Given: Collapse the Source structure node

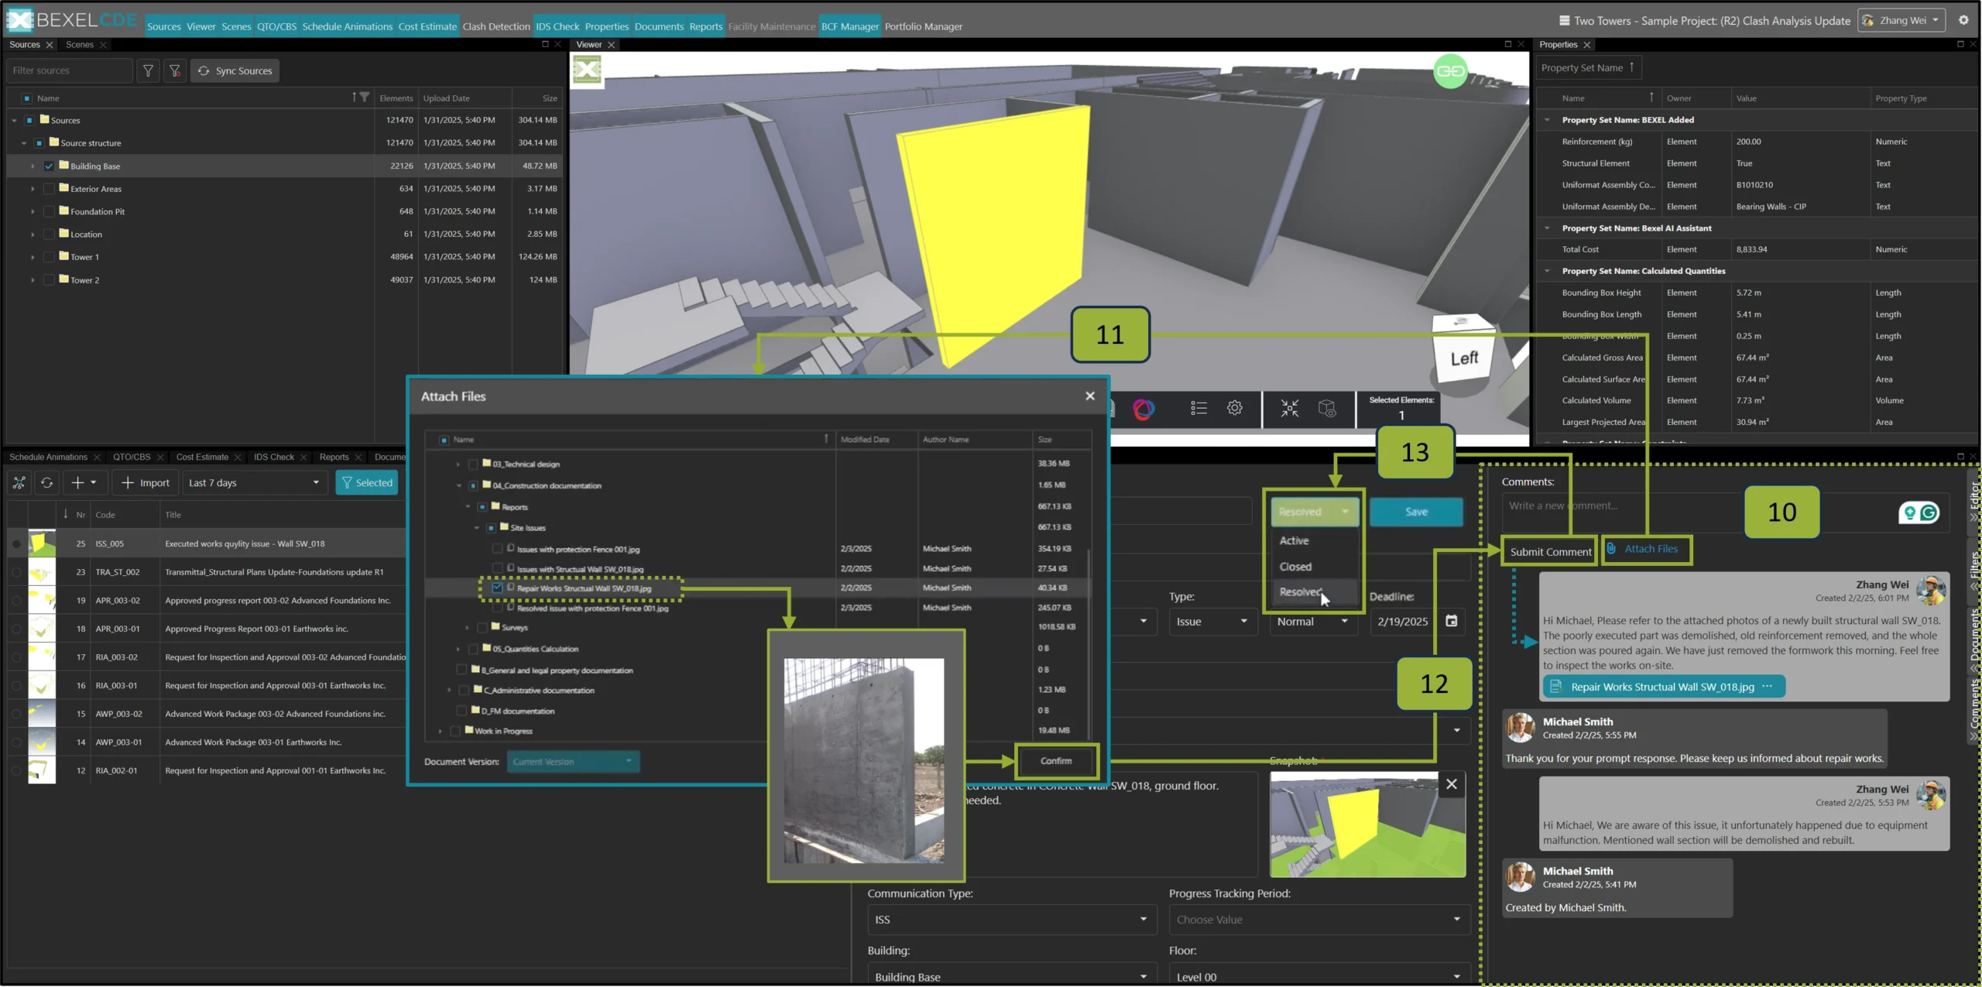Looking at the screenshot, I should [23, 143].
